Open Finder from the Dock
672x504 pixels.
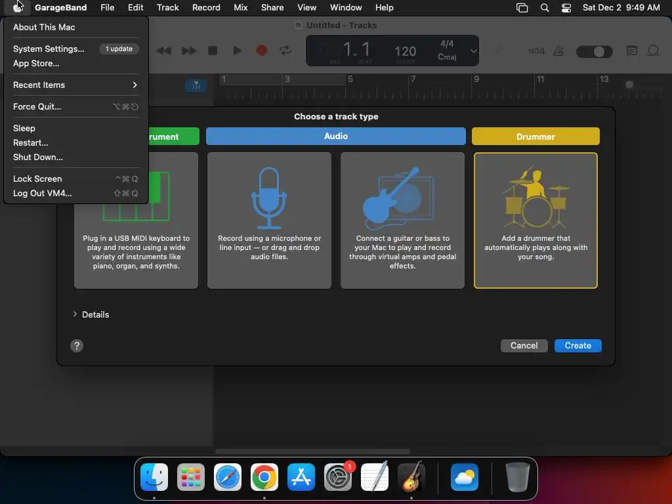(x=154, y=477)
